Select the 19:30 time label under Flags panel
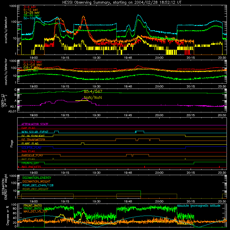The height and width of the screenshot is (230, 230). [96, 173]
